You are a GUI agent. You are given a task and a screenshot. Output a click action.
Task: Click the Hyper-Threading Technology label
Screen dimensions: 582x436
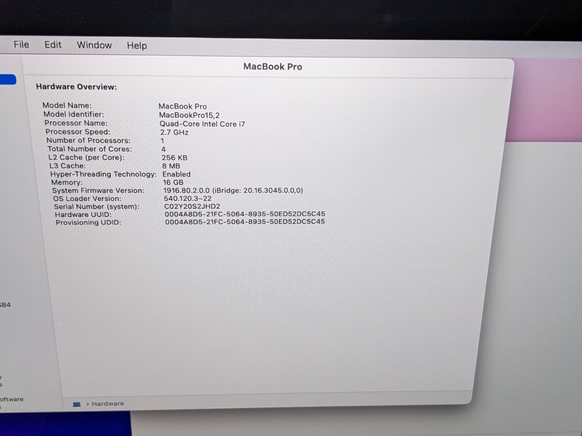coord(103,174)
